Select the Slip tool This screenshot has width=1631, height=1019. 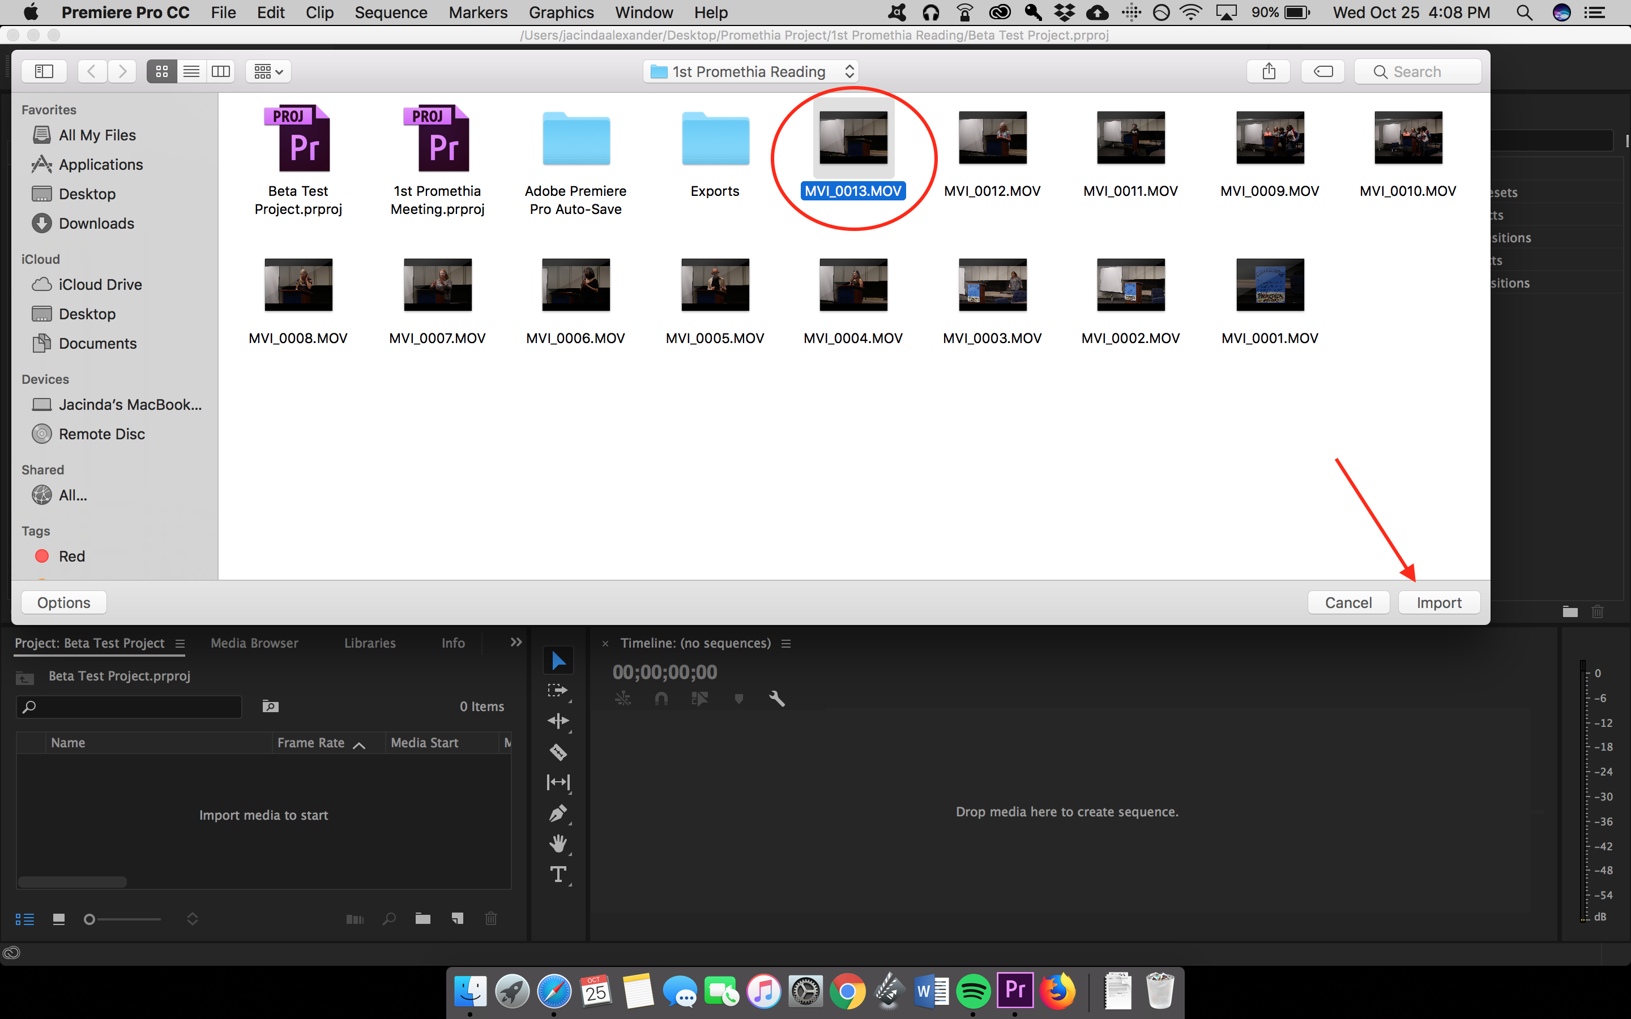(x=558, y=782)
